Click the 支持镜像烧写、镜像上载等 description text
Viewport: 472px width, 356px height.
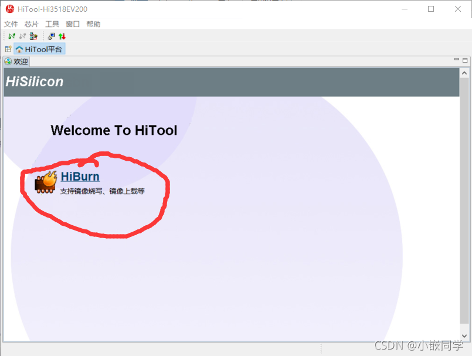click(103, 191)
